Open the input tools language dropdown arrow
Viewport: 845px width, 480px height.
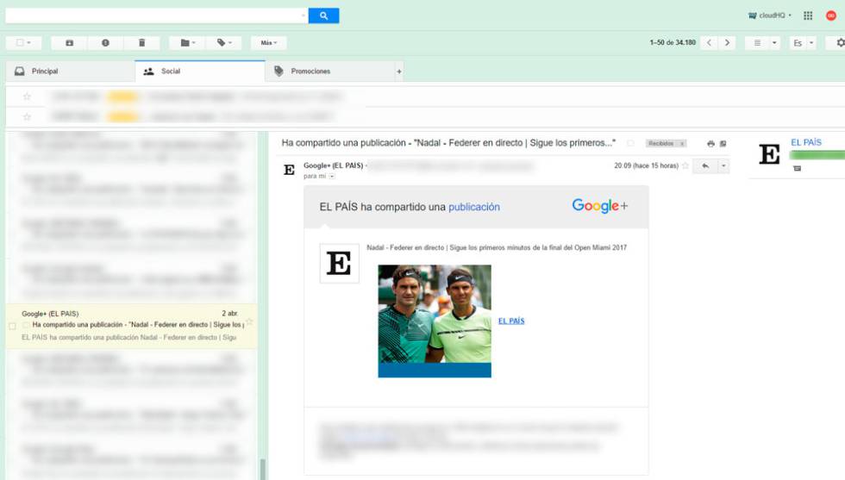click(811, 42)
